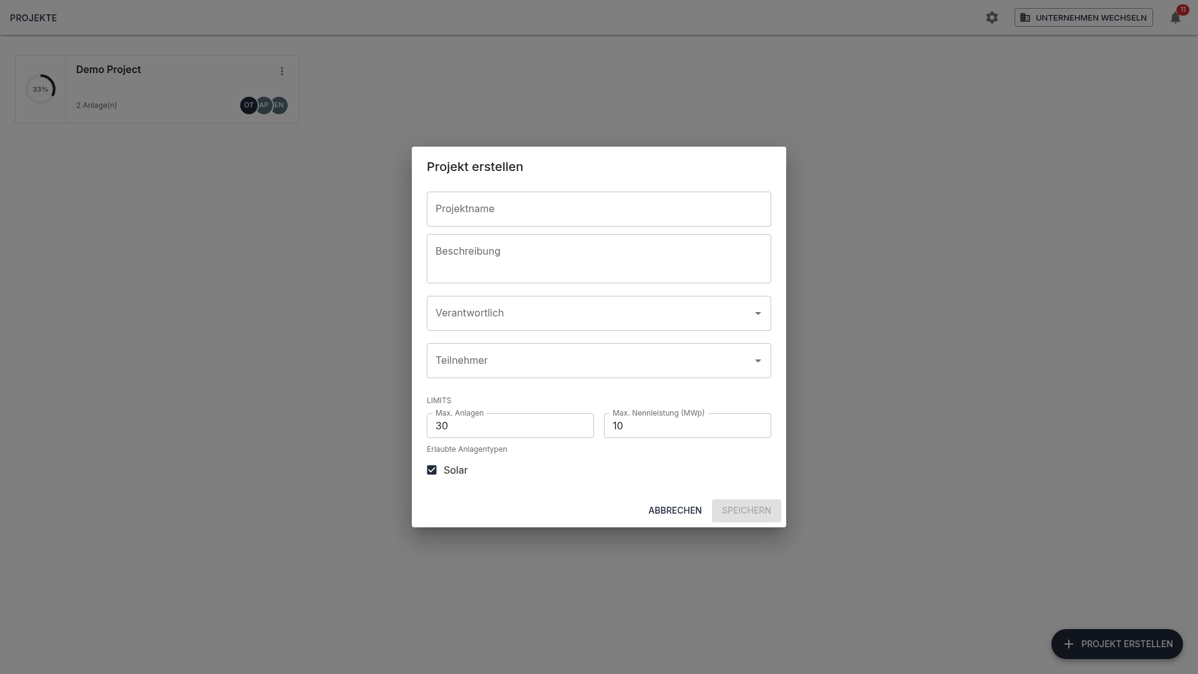The width and height of the screenshot is (1198, 674).
Task: Click the Solar label text
Action: [x=455, y=470]
